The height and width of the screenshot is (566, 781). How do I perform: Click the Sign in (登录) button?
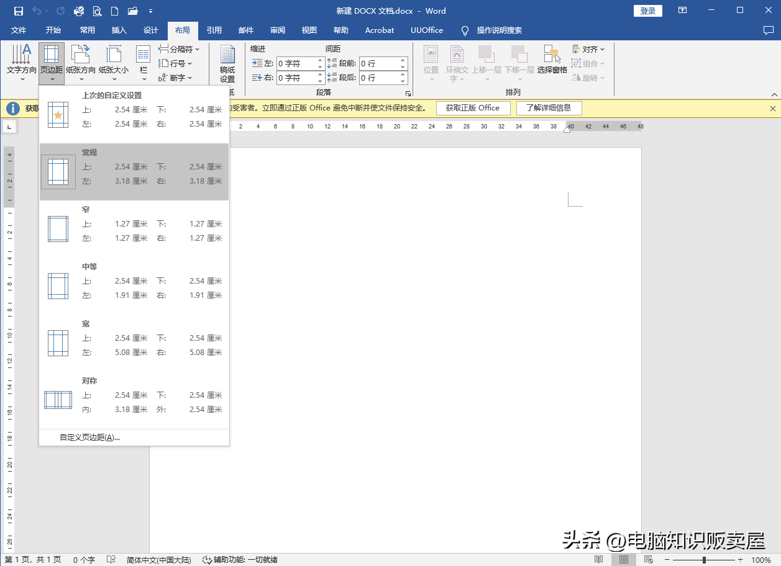click(x=648, y=11)
